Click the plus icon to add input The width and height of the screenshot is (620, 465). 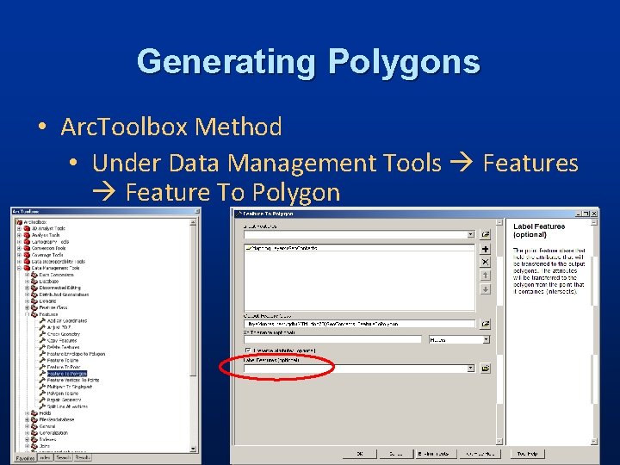[485, 249]
